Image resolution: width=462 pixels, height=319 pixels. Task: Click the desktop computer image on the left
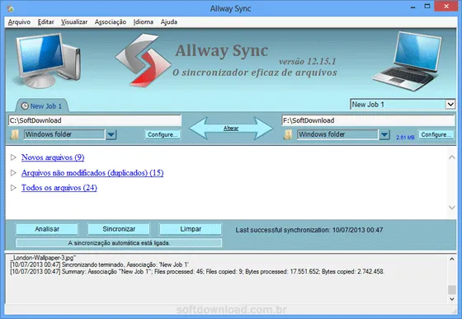click(x=47, y=60)
